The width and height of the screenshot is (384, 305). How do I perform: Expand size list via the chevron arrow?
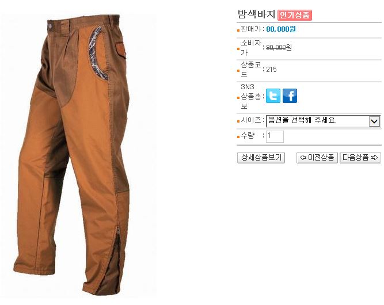374,121
